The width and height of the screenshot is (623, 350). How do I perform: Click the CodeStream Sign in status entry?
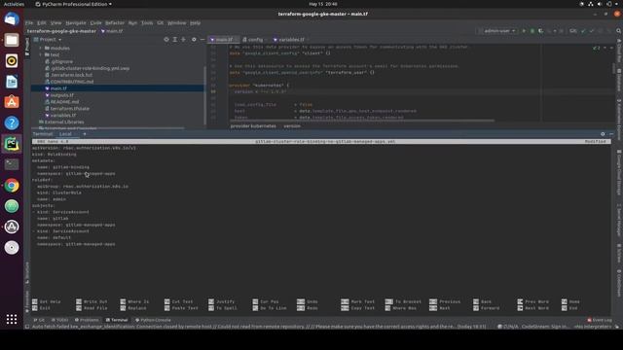(544, 327)
